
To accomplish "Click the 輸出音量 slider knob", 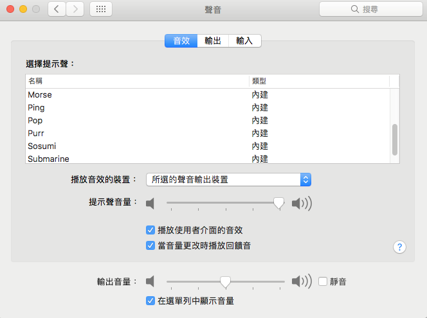I will pyautogui.click(x=225, y=281).
